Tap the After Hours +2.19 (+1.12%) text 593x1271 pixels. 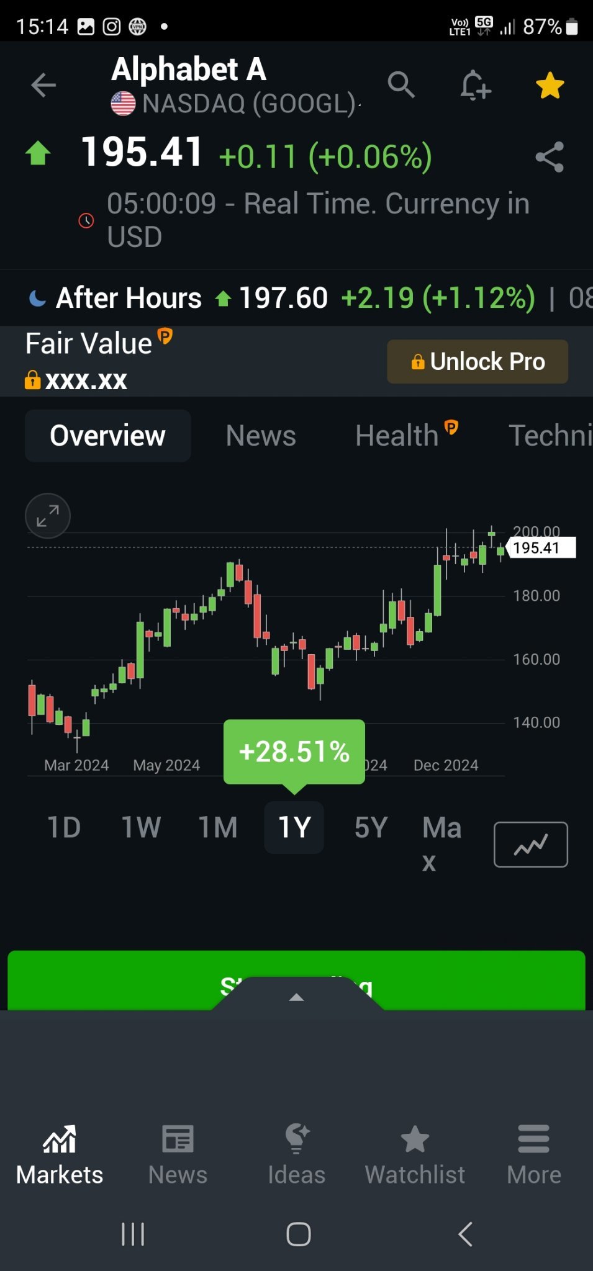438,298
